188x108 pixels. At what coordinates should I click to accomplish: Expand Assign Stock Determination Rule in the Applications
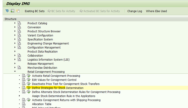coord(19,96)
